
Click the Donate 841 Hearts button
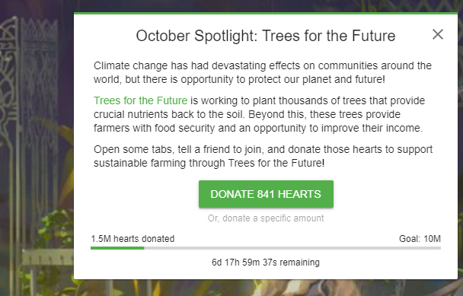(266, 194)
